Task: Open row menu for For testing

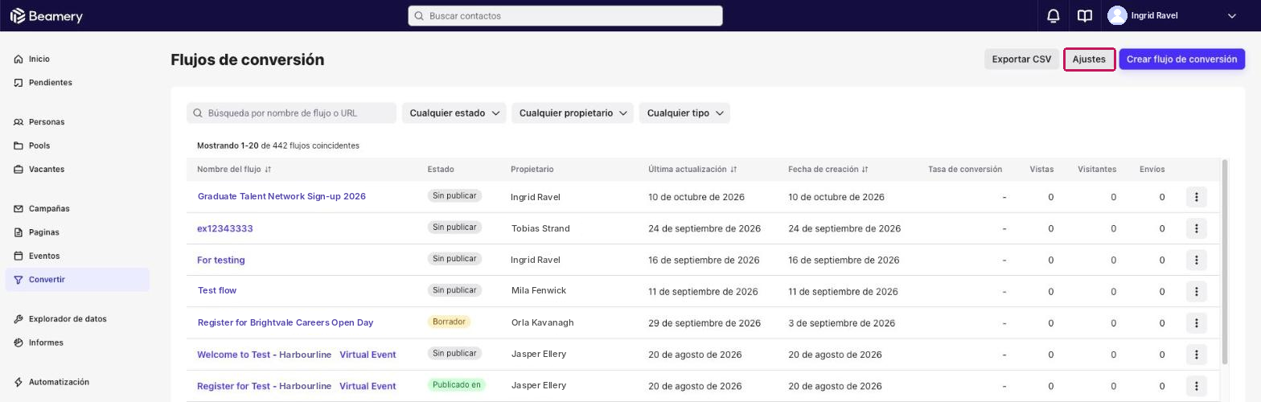Action: coord(1197,260)
